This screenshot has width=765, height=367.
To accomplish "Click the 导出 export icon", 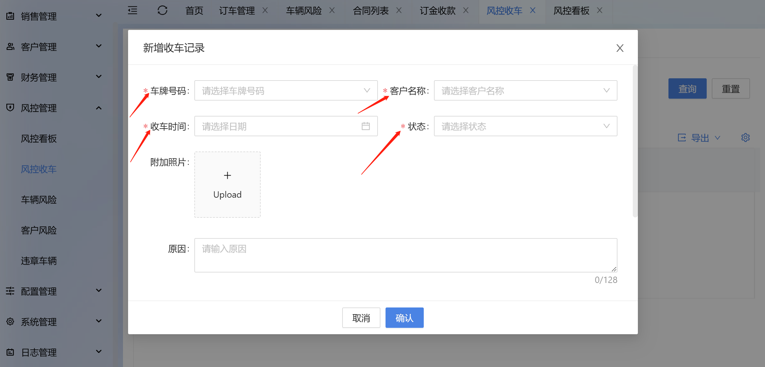I will [x=682, y=138].
